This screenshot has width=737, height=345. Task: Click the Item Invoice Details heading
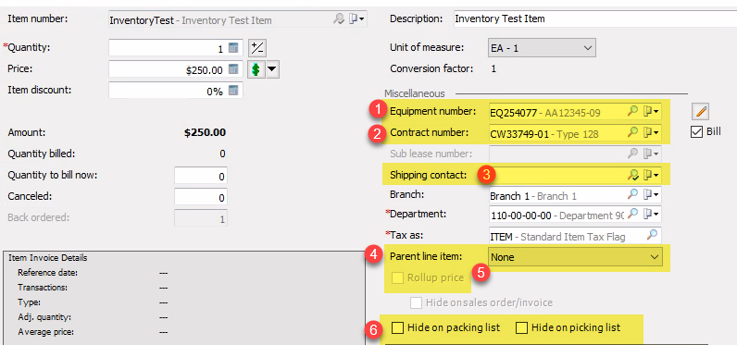[x=48, y=258]
